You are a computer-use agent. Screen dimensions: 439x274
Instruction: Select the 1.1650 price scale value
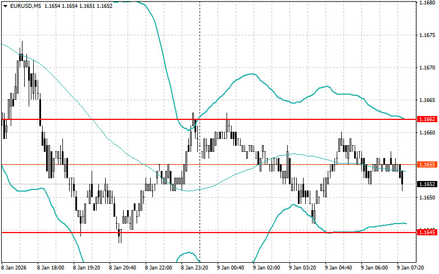[x=427, y=198]
